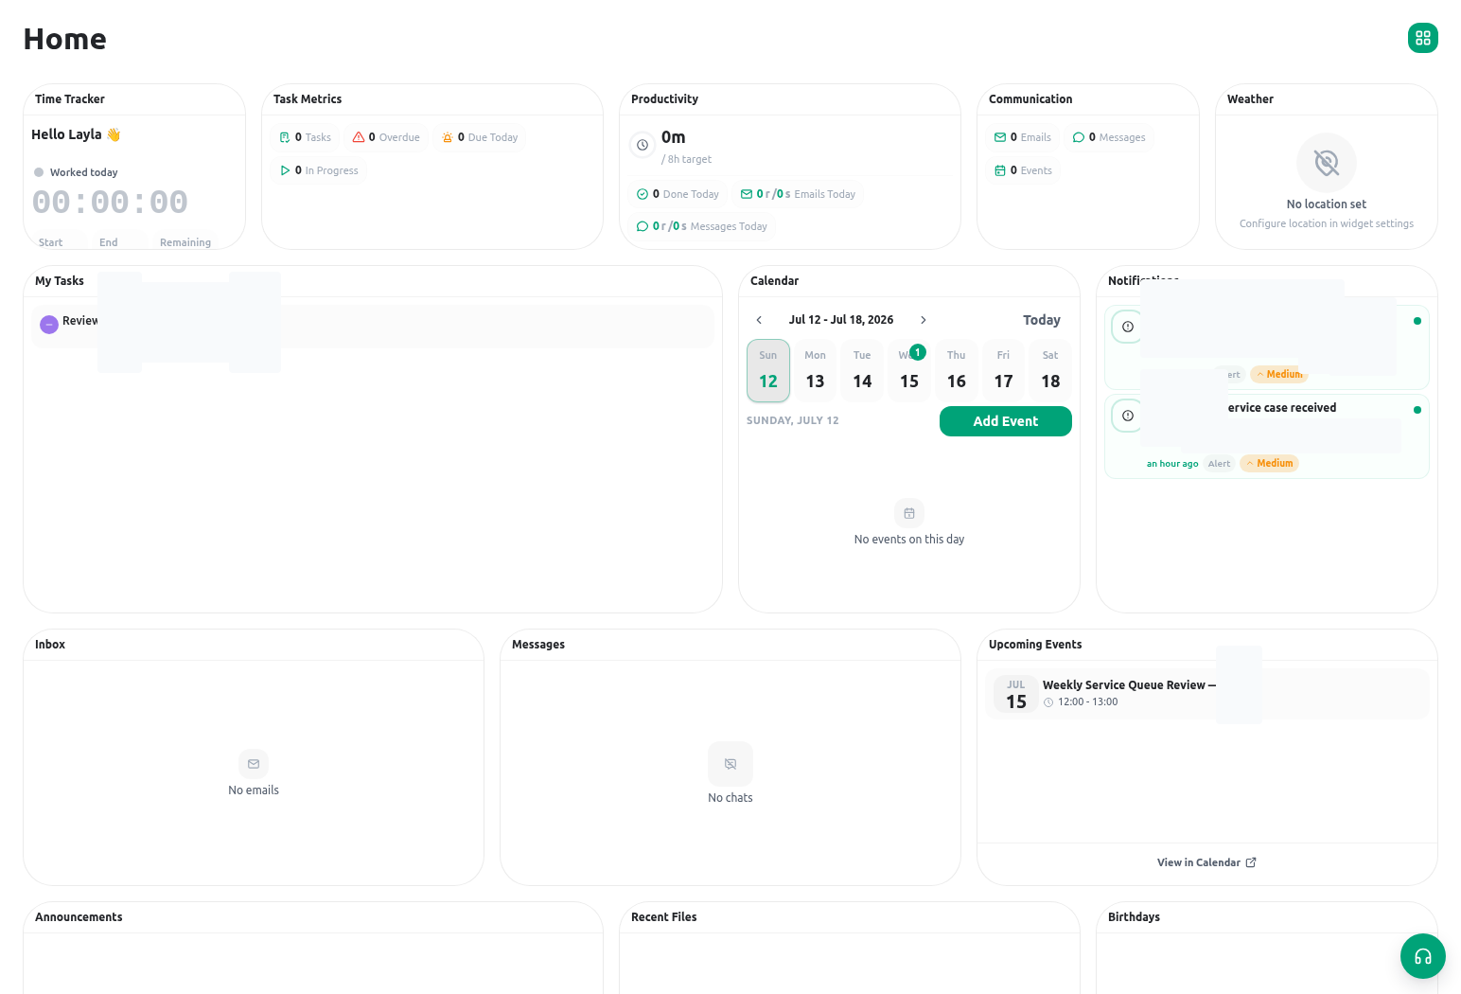Screen dimensions: 1461x994
Task: Jump to Today in the calendar
Action: tap(1042, 320)
